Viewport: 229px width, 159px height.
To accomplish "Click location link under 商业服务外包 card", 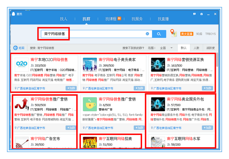I will pos(167,128).
